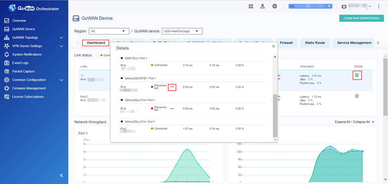This screenshot has width=388, height=184.
Task: Open the vertical three-dot menu in header
Action: [378, 6]
